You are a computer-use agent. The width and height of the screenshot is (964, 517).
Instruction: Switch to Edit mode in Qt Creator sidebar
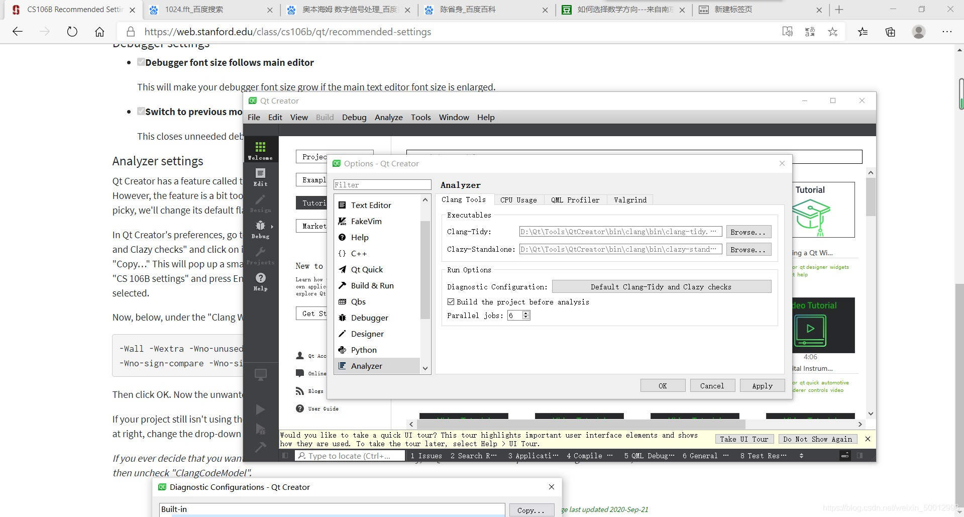(260, 177)
